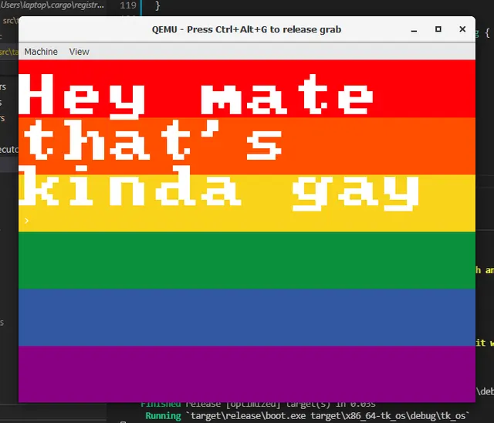
Task: Click the Running target\release\boot.exe terminal line
Action: (x=307, y=416)
